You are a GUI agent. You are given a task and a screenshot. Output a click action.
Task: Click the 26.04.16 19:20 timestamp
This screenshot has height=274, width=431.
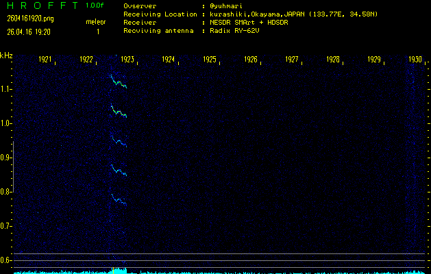[28, 32]
